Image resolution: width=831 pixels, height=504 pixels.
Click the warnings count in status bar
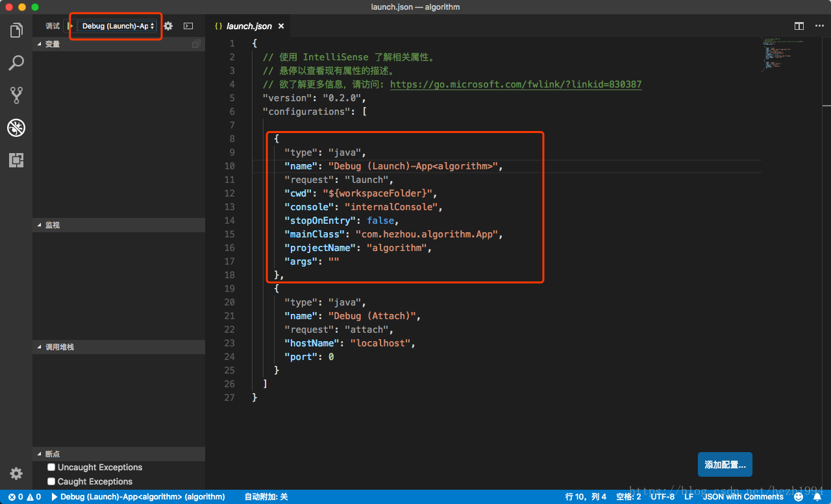point(34,497)
